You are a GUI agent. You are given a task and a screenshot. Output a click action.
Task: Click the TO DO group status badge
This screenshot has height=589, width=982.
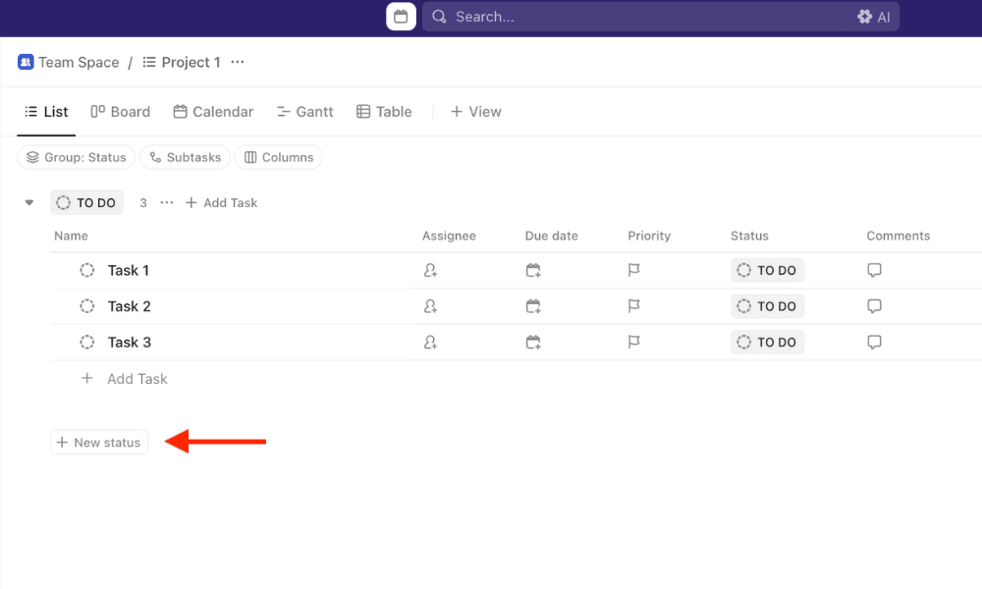tap(86, 203)
